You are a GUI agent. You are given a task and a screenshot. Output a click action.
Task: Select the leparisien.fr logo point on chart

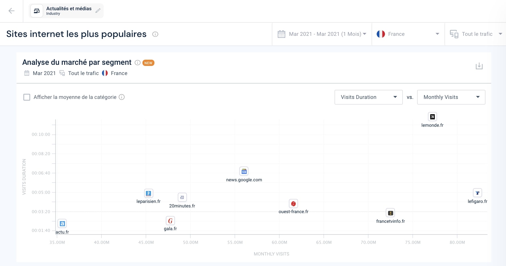[148, 193]
